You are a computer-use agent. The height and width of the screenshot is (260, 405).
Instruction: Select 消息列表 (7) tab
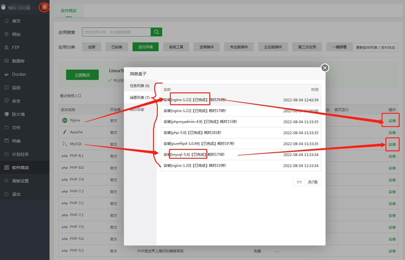(x=140, y=97)
